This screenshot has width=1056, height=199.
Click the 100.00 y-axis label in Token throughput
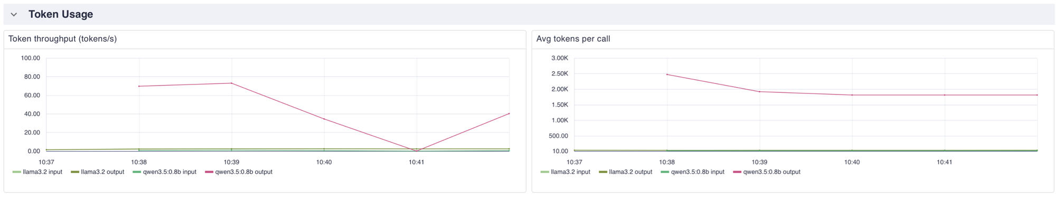click(30, 58)
